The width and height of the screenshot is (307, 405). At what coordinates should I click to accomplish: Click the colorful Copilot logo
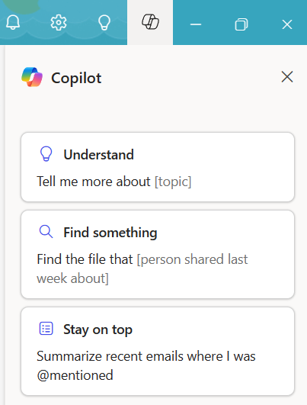(x=32, y=77)
